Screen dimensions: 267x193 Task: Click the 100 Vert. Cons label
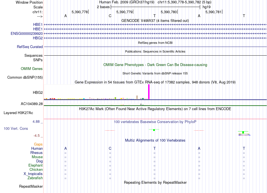(x=16, y=128)
